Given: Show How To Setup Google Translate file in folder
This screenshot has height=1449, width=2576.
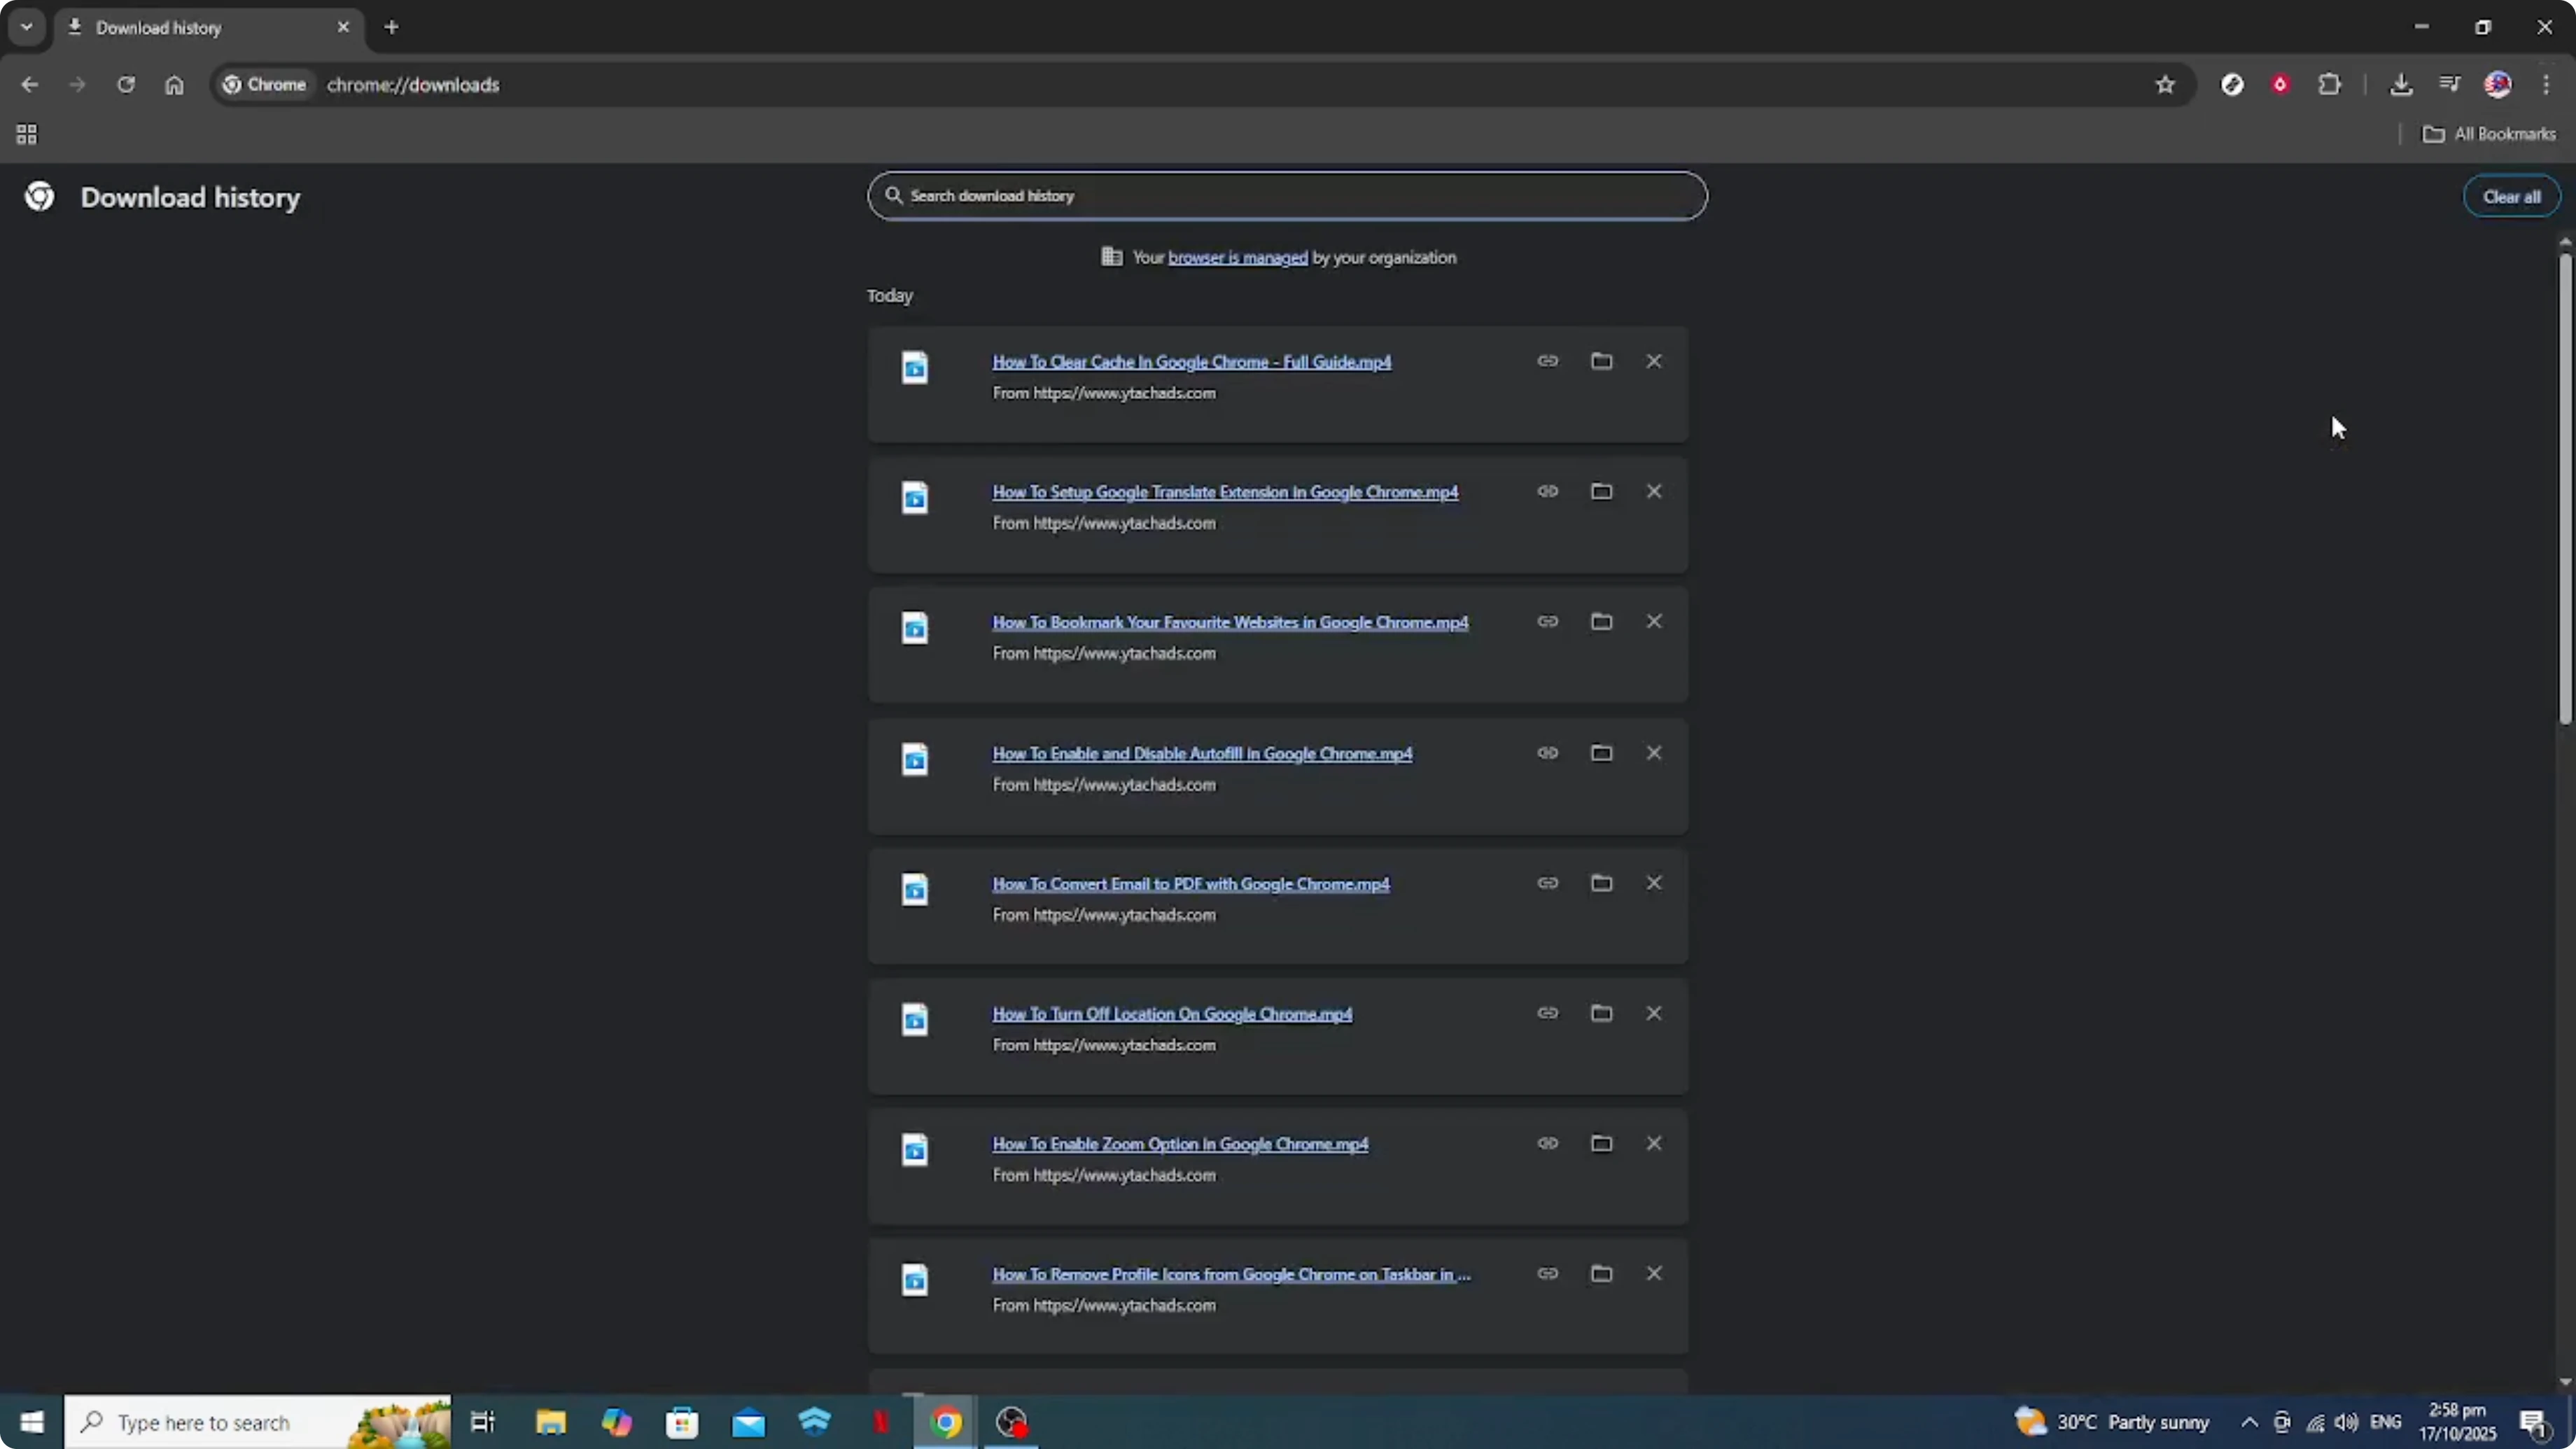Looking at the screenshot, I should point(1601,491).
